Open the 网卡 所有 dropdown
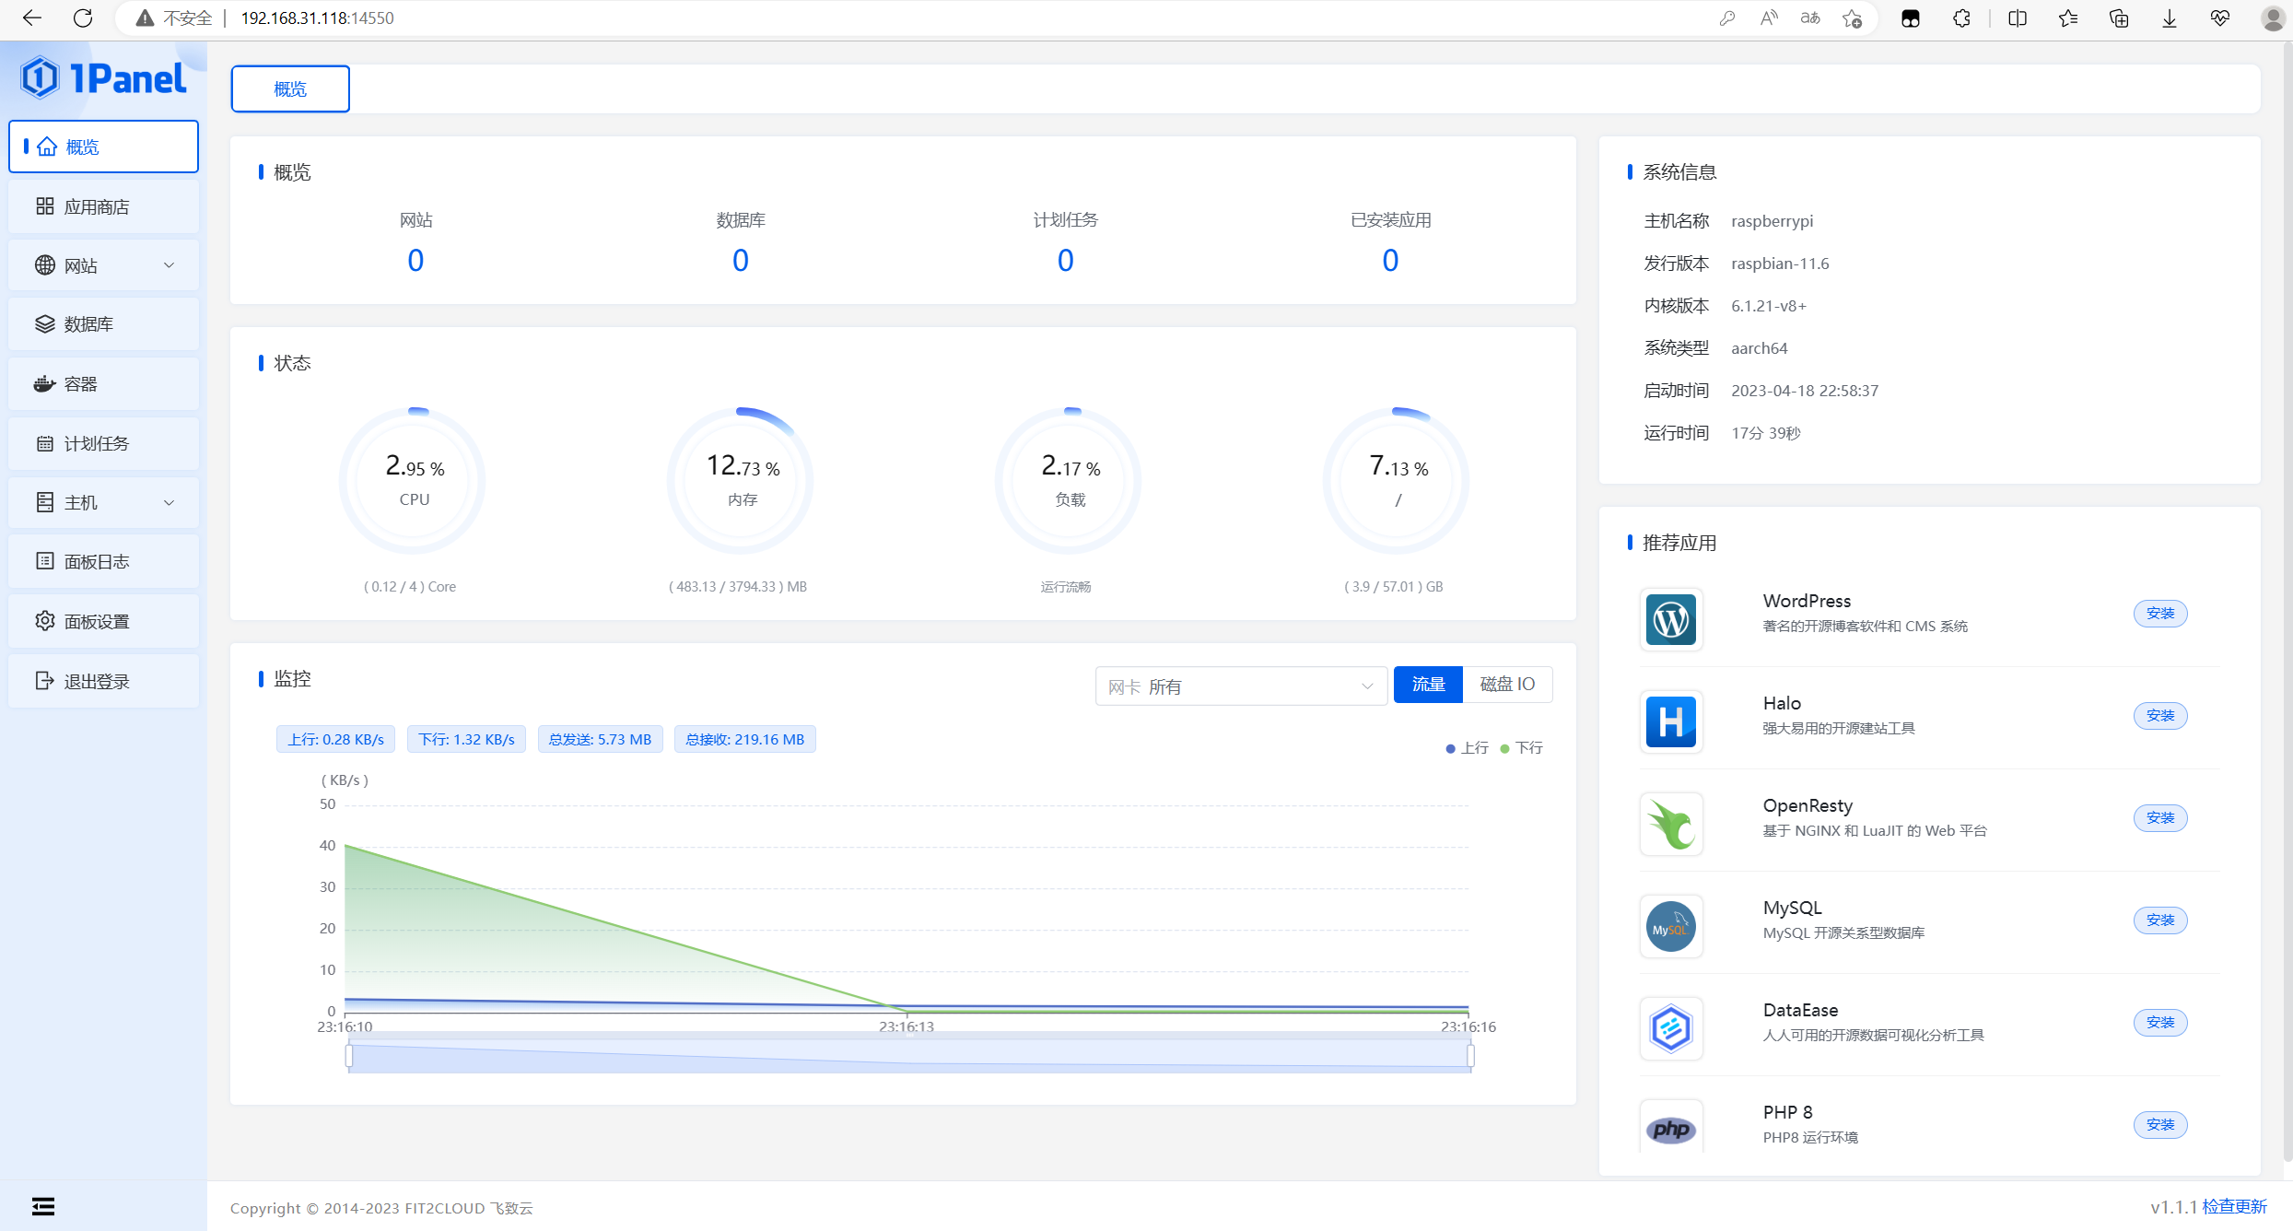The image size is (2293, 1231). 1240,686
